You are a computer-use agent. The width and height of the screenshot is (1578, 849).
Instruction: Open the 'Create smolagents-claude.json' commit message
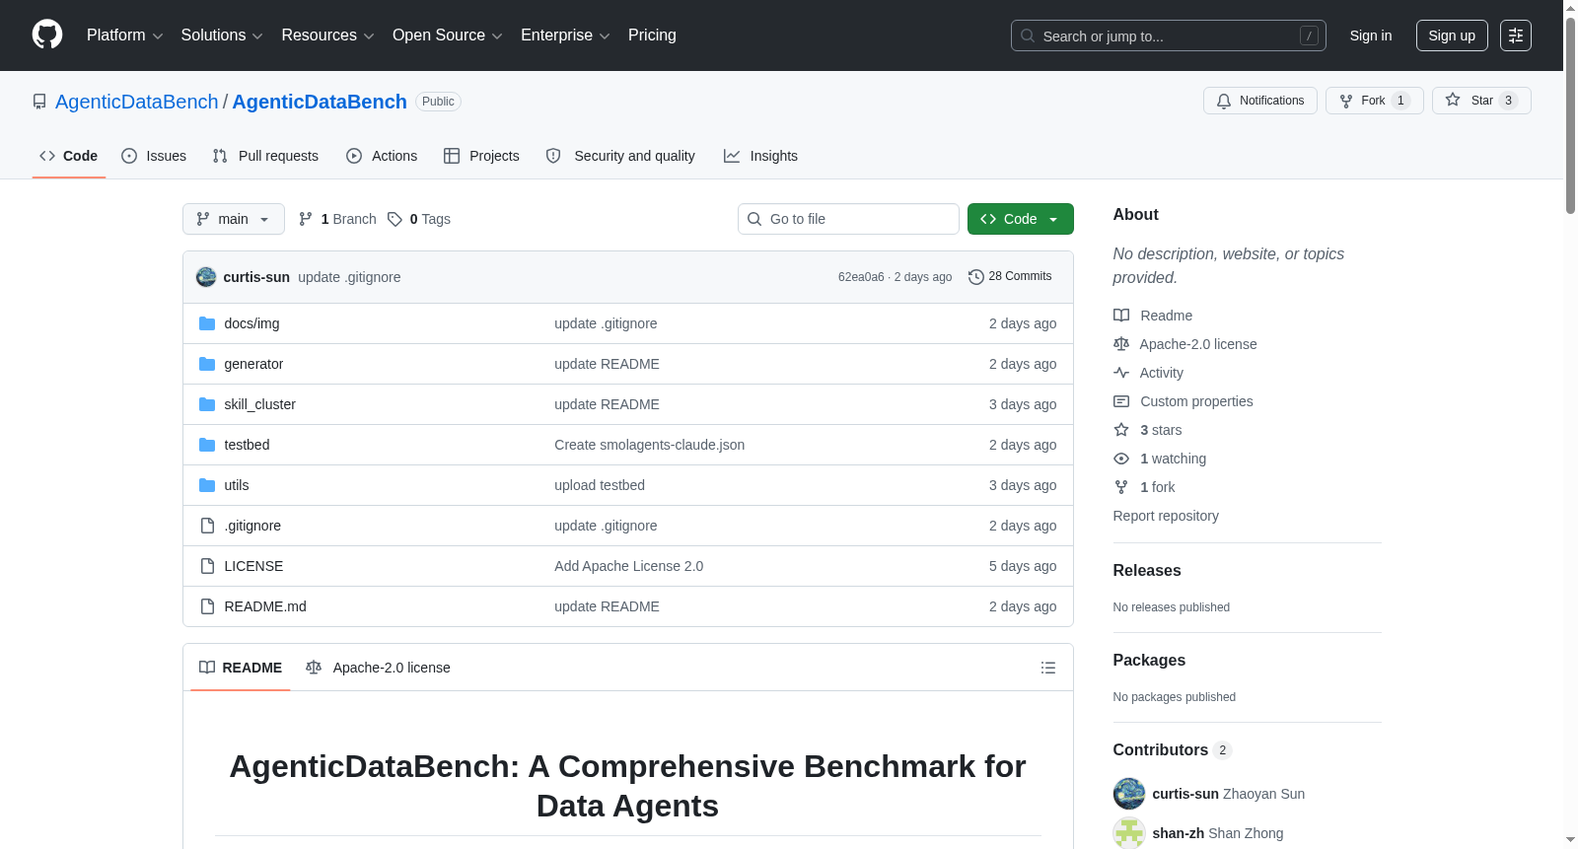[x=649, y=445]
